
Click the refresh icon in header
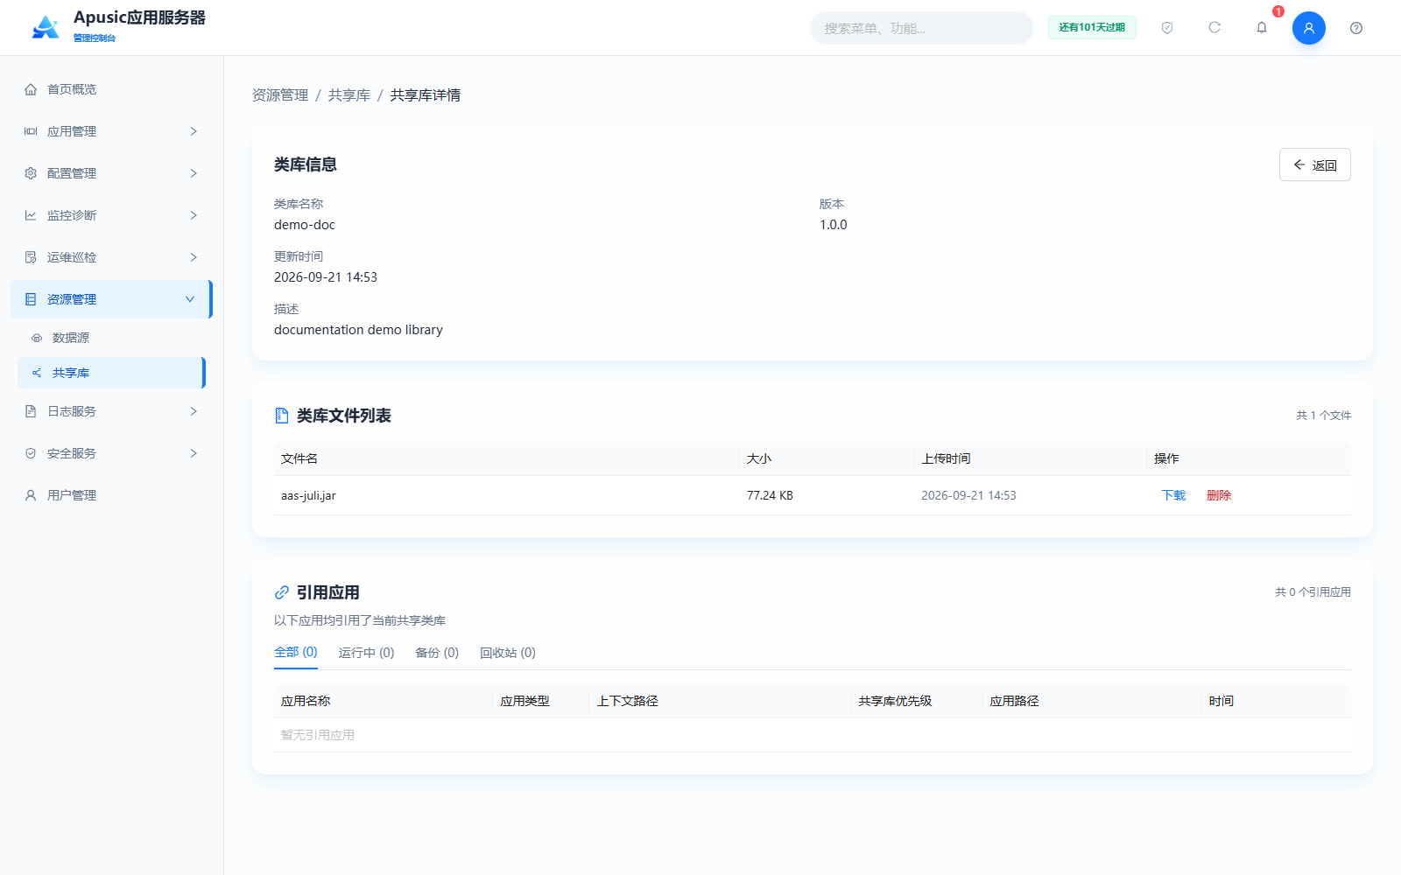coord(1214,28)
